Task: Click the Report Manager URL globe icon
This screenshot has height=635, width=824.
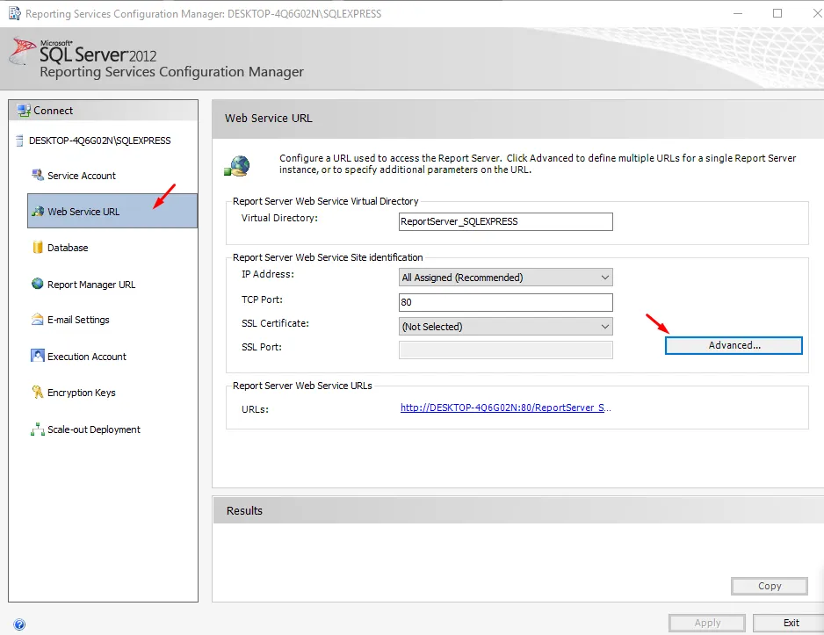Action: coord(37,284)
